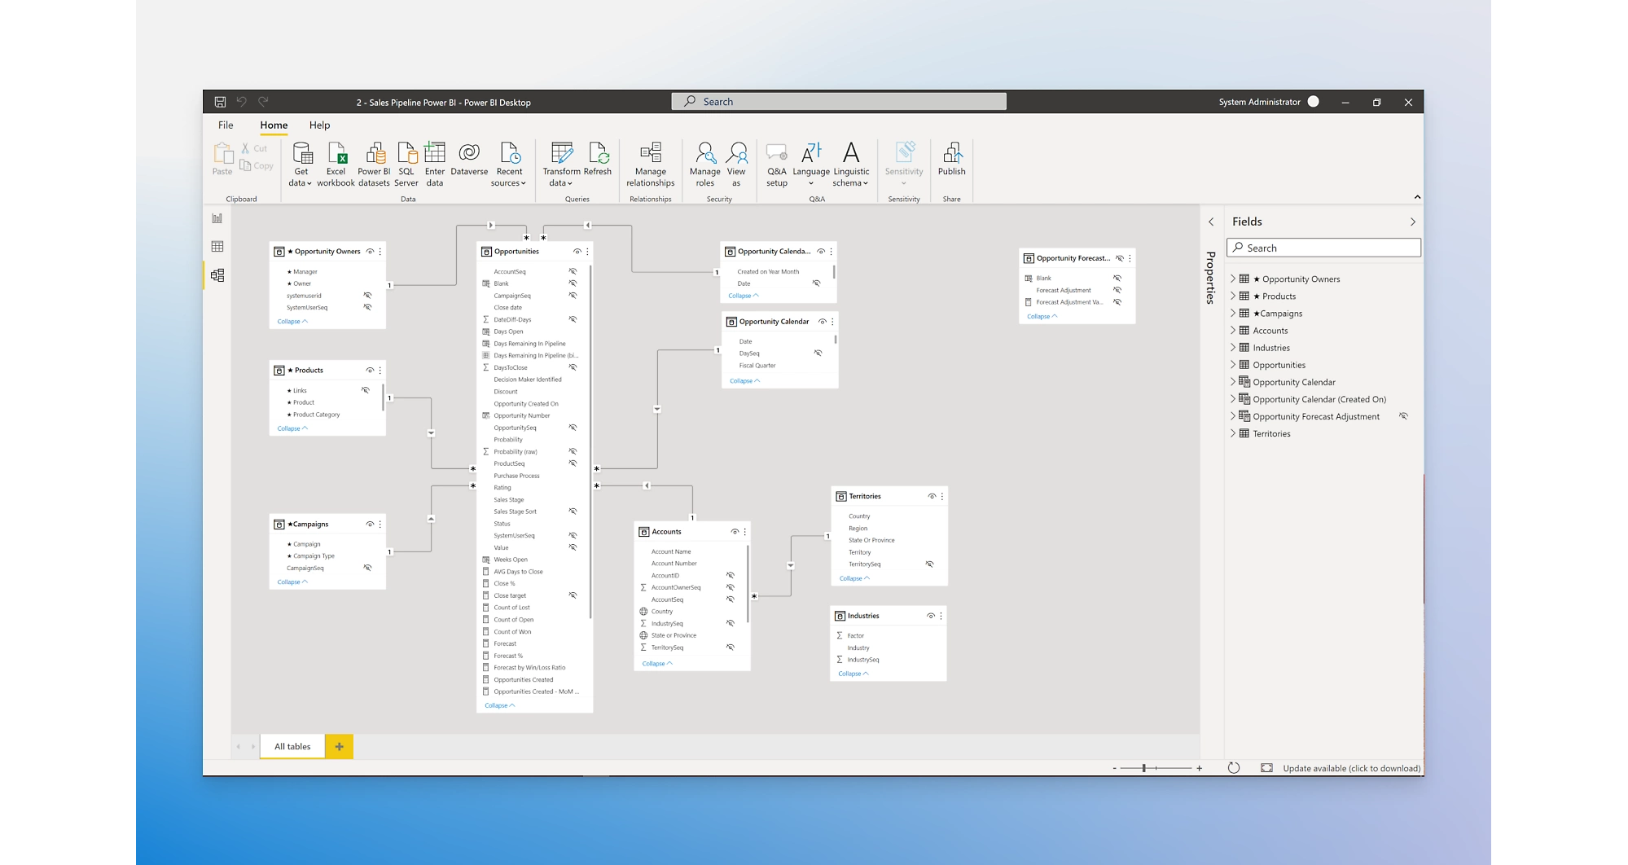Click the Redo arrow in title bar
The height and width of the screenshot is (865, 1628).
[x=263, y=102]
